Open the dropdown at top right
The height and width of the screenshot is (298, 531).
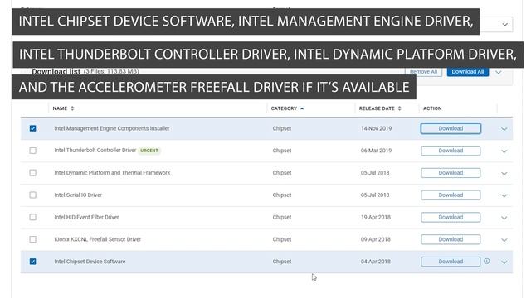(x=505, y=24)
